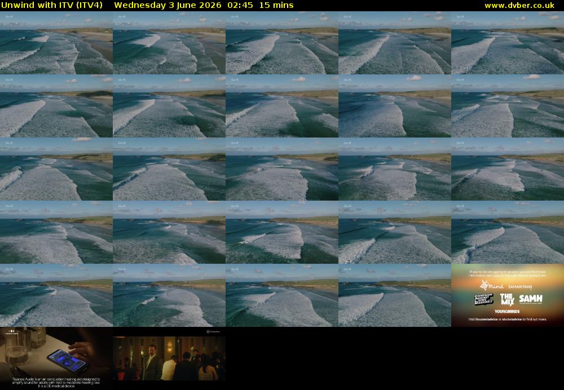Open the www.dvber.co.uk link

click(519, 6)
